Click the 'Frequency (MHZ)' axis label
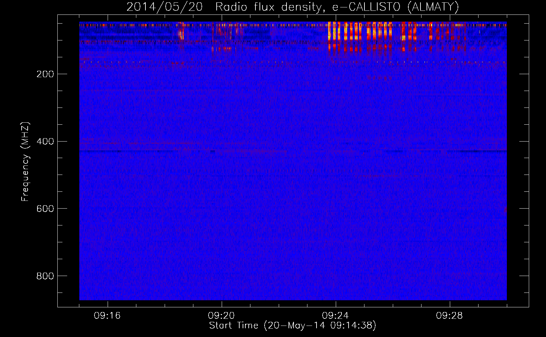 point(25,162)
